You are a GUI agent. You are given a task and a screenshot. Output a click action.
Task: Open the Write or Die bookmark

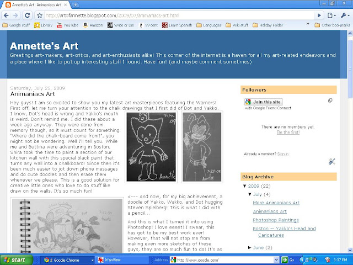click(121, 25)
